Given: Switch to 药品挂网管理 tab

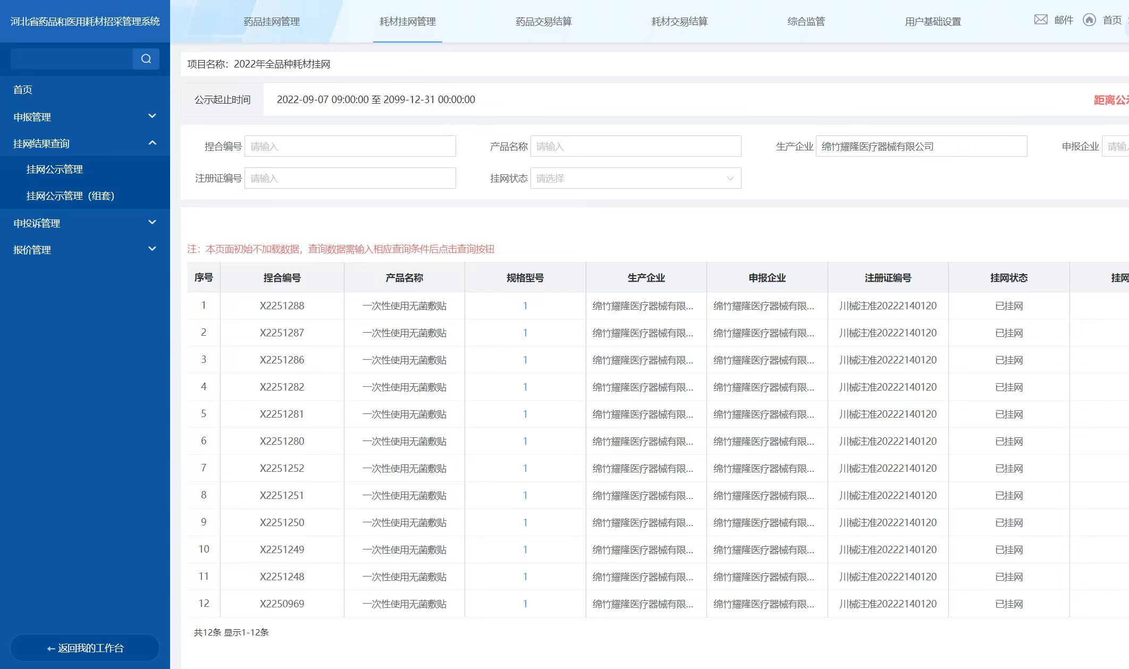Looking at the screenshot, I should tap(272, 22).
